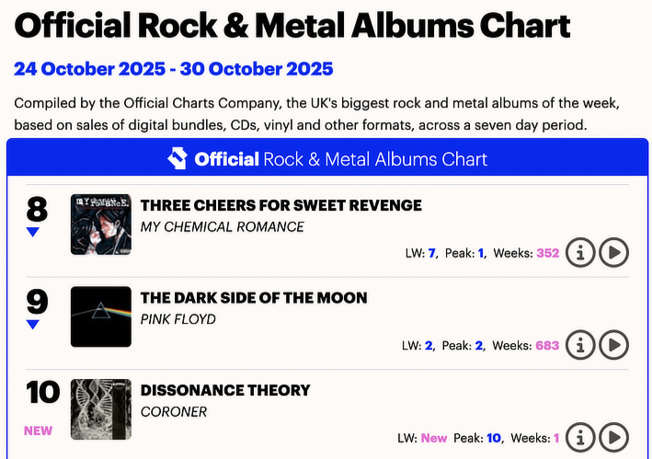Show info for The Dark Side of the Moon
The width and height of the screenshot is (652, 459).
coord(580,345)
